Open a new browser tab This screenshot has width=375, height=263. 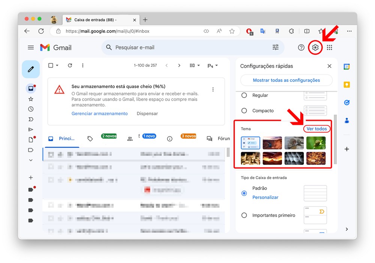(x=145, y=20)
